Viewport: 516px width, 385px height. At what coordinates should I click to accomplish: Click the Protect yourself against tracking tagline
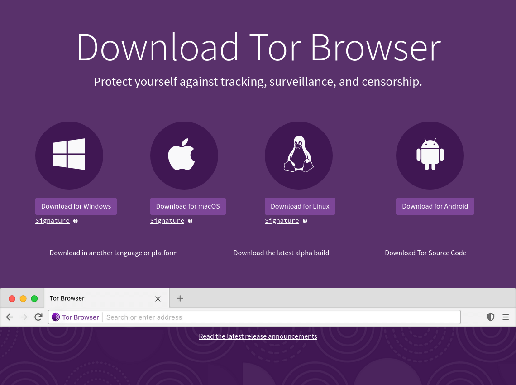[258, 82]
